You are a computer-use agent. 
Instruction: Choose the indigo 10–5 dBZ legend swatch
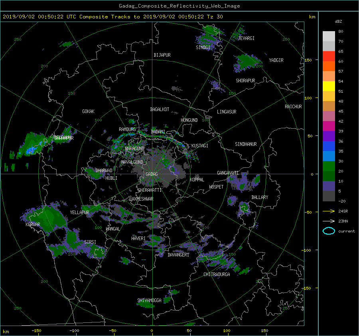[x=329, y=186]
